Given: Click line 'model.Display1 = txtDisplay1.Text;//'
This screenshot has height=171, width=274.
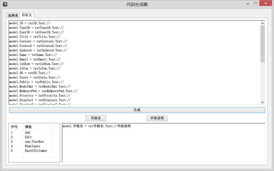Looking at the screenshot, I should [40, 100].
